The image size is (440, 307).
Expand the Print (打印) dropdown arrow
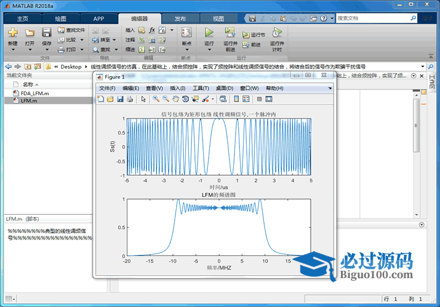coord(82,50)
